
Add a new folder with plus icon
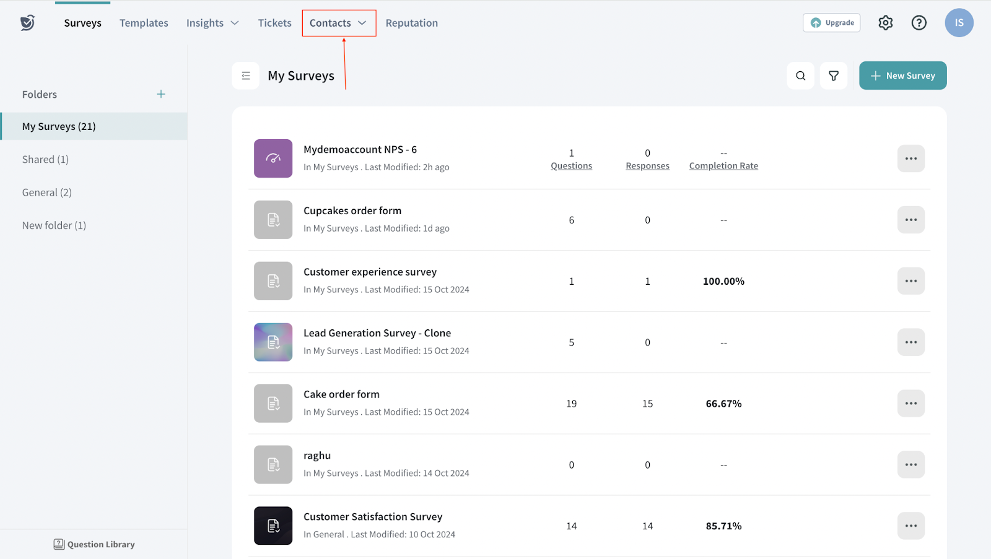[x=161, y=94]
